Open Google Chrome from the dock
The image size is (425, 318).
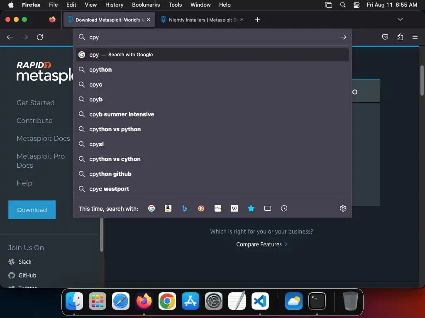tap(167, 301)
